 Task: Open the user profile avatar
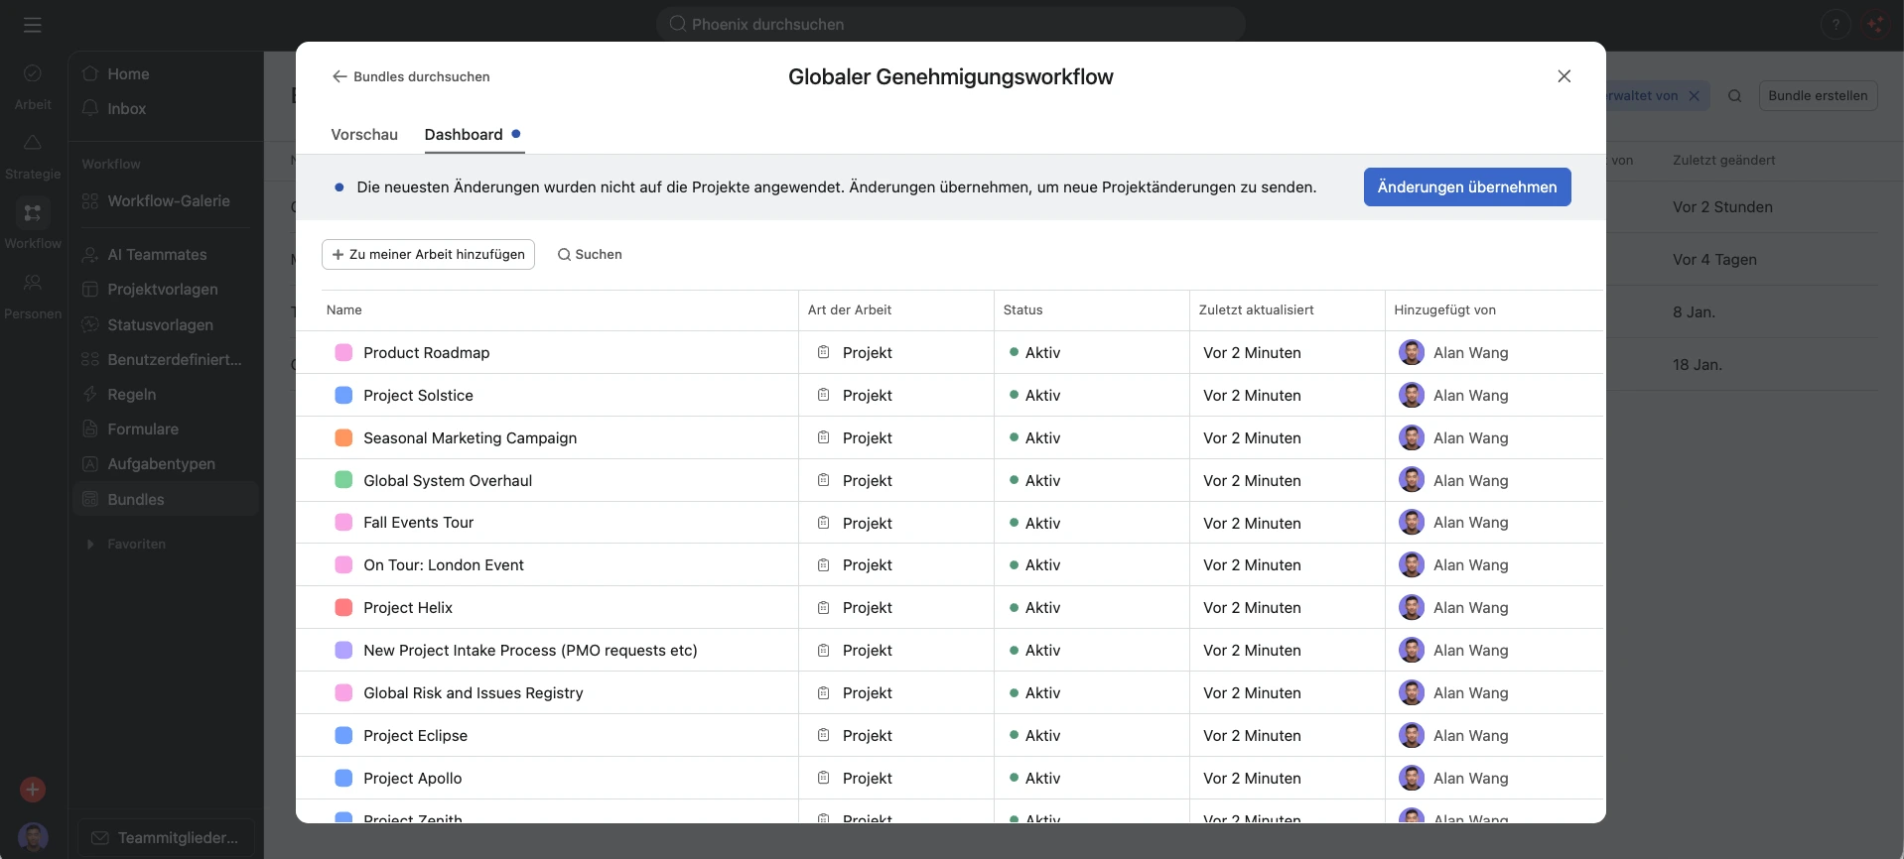33,837
